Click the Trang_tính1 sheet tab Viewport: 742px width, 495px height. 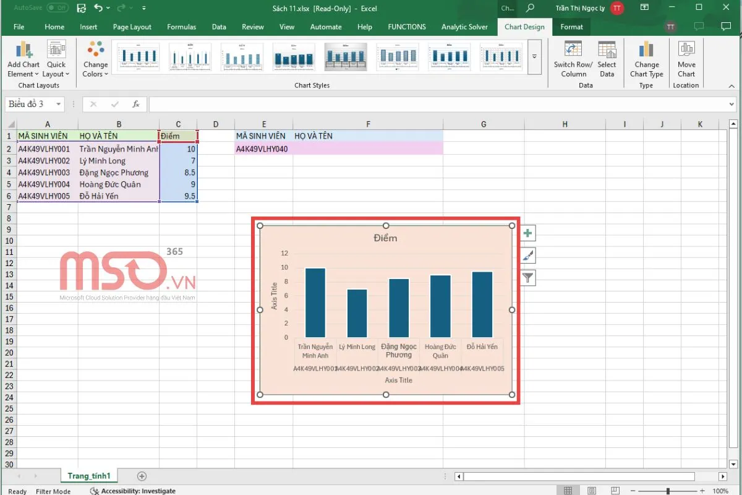pos(88,475)
